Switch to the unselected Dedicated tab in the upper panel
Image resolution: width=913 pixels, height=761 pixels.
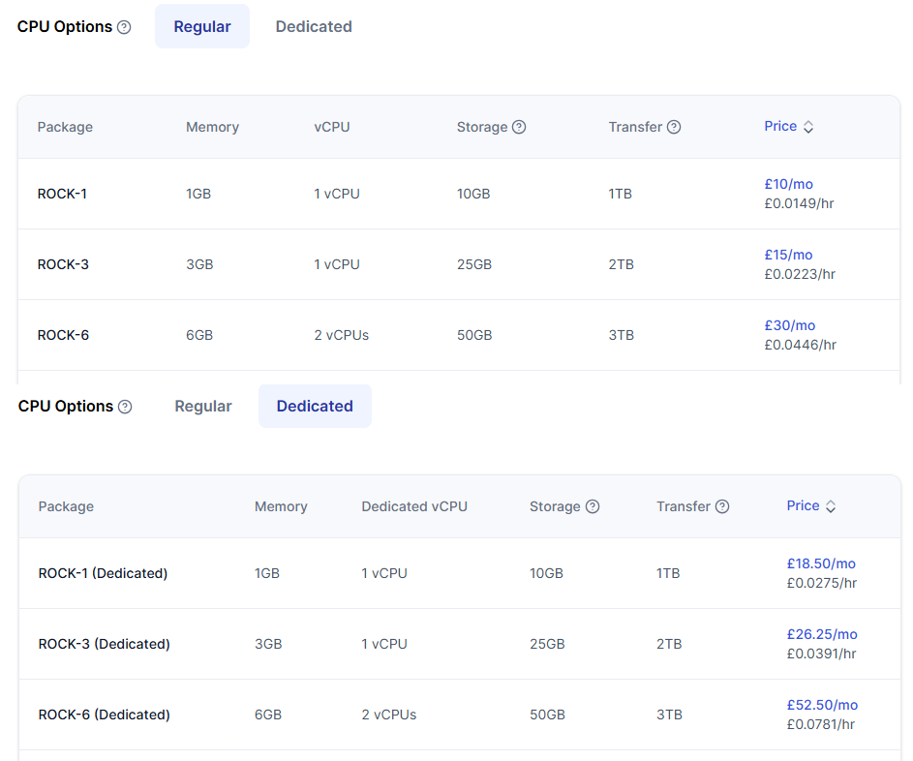coord(314,27)
